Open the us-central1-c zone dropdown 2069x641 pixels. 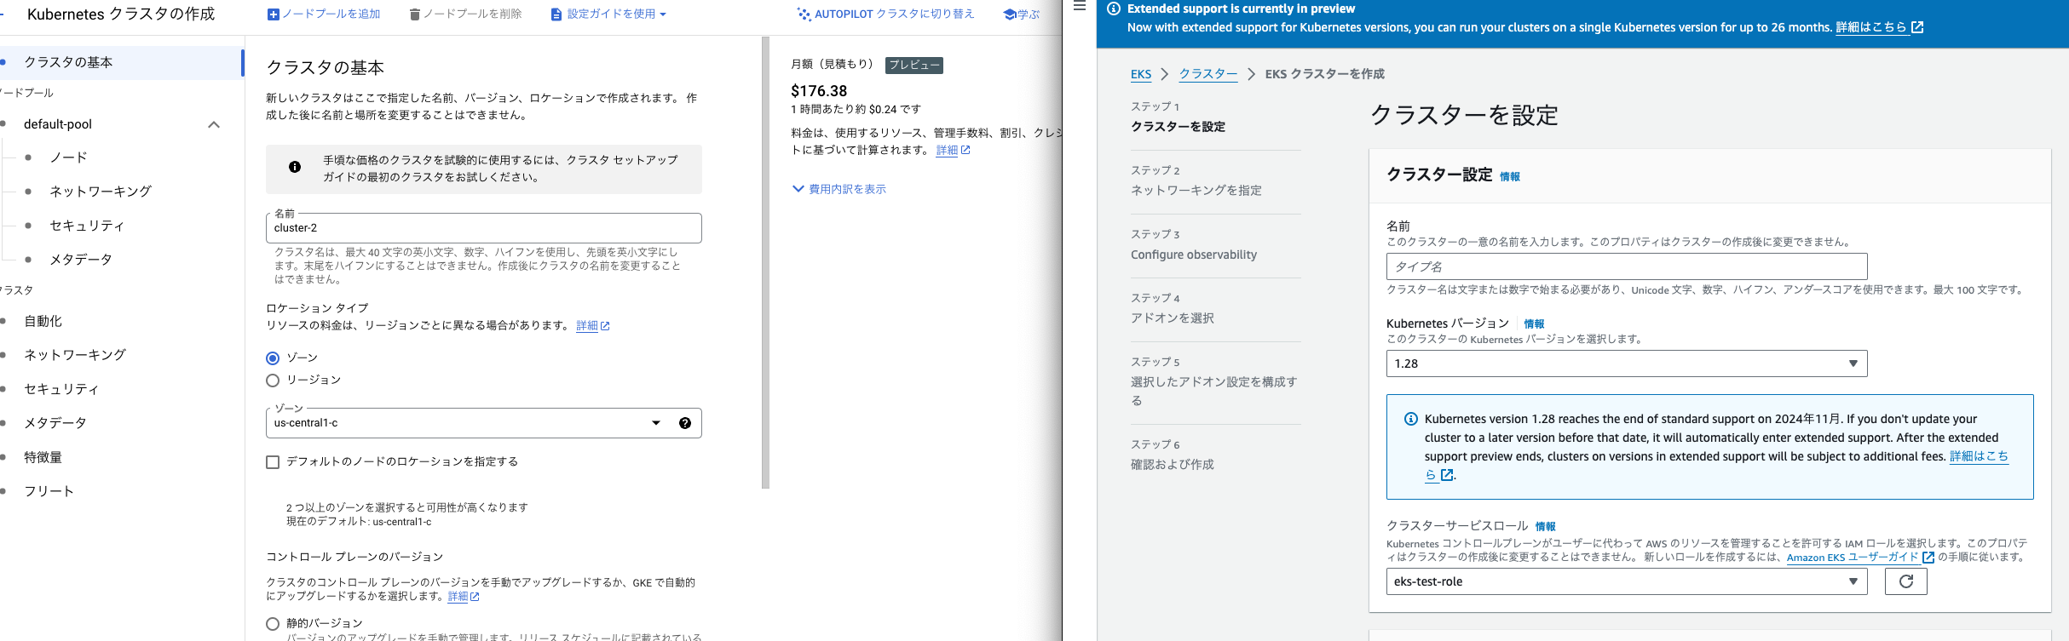[484, 423]
